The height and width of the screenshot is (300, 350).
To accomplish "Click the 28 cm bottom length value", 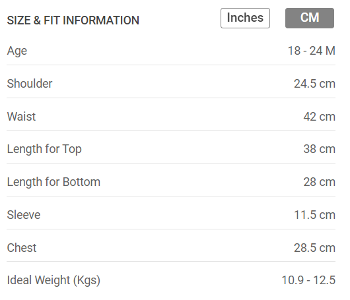I will click(x=319, y=182).
